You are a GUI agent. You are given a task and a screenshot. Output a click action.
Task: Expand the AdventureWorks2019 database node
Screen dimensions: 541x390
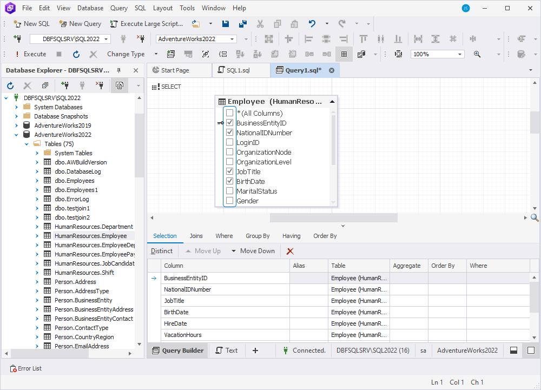coord(16,125)
